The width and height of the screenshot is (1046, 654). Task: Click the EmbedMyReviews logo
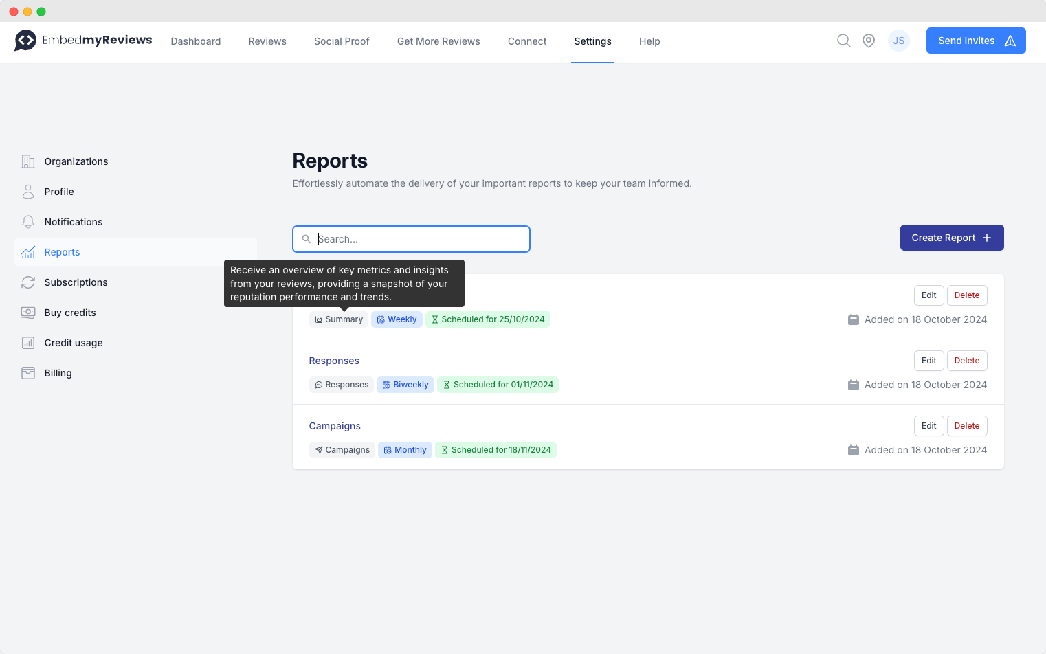(83, 41)
